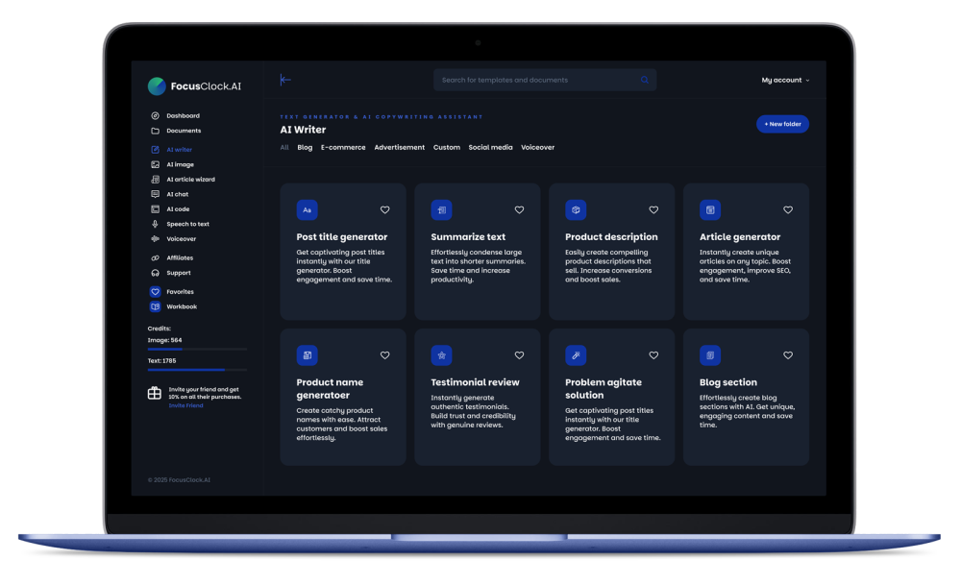Click the Speech to text microphone icon
The width and height of the screenshot is (961, 585).
(x=155, y=224)
